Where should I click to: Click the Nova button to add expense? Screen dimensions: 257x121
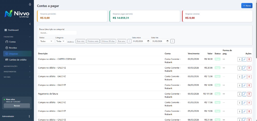pos(246,5)
